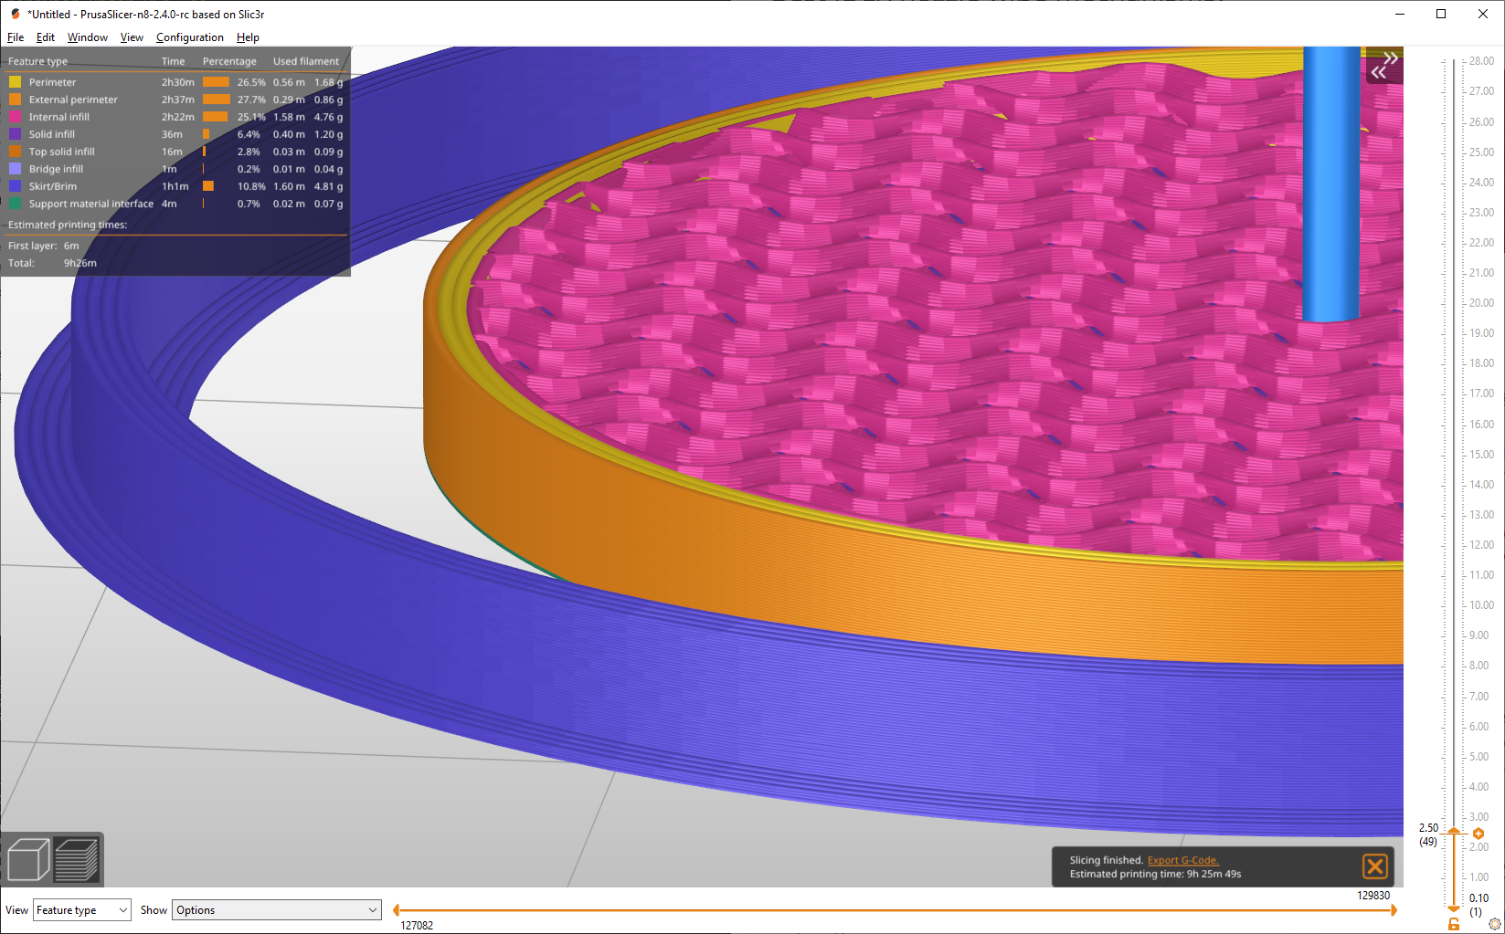The width and height of the screenshot is (1505, 934).
Task: Click the Total 9h26m time value
Action: pyautogui.click(x=80, y=263)
